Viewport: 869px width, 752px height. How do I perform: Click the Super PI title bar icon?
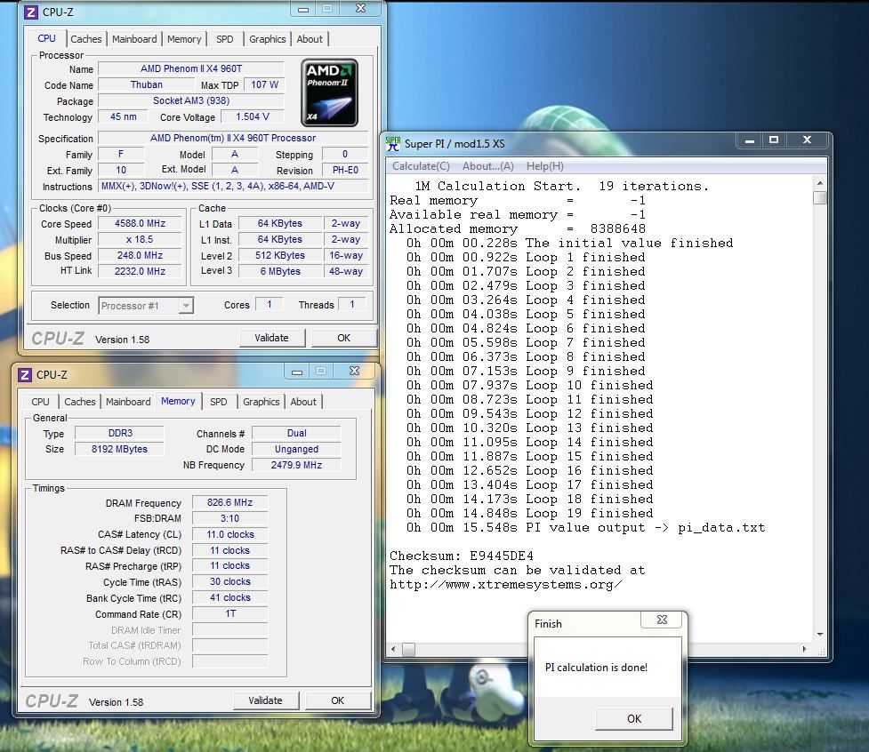(393, 143)
